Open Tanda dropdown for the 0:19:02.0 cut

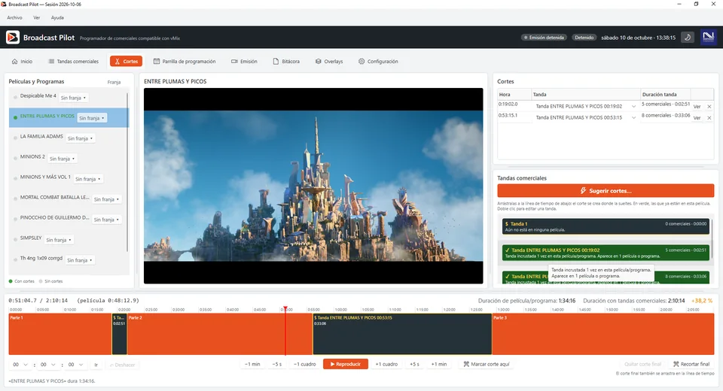click(x=586, y=106)
